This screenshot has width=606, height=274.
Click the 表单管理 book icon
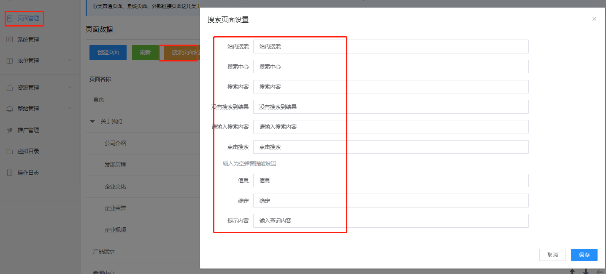pos(10,61)
